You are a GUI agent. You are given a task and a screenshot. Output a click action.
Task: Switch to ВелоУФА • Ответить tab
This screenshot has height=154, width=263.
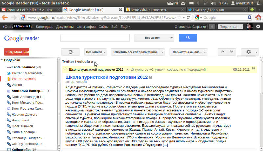pyautogui.click(x=155, y=10)
